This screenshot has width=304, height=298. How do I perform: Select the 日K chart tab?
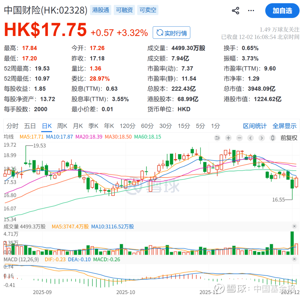point(47,126)
